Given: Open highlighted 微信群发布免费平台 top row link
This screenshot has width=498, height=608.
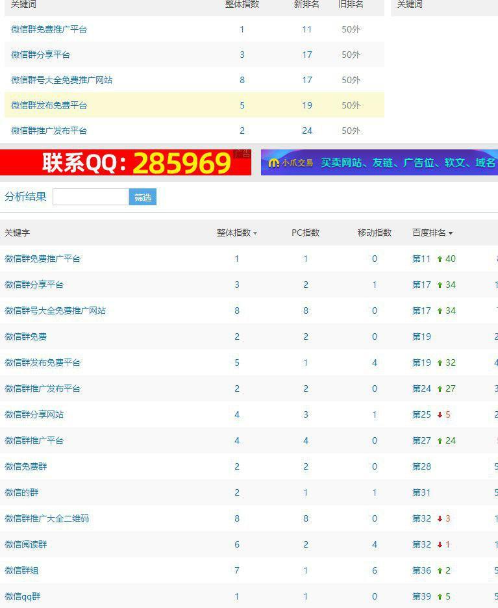Looking at the screenshot, I should pos(49,105).
